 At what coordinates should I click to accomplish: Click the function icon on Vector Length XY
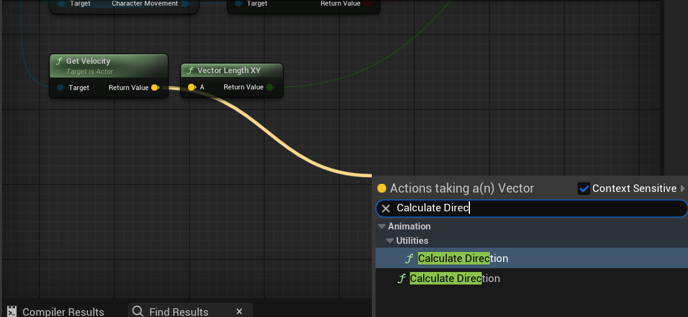click(x=190, y=71)
